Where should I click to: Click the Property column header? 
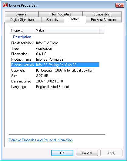coord(22,30)
